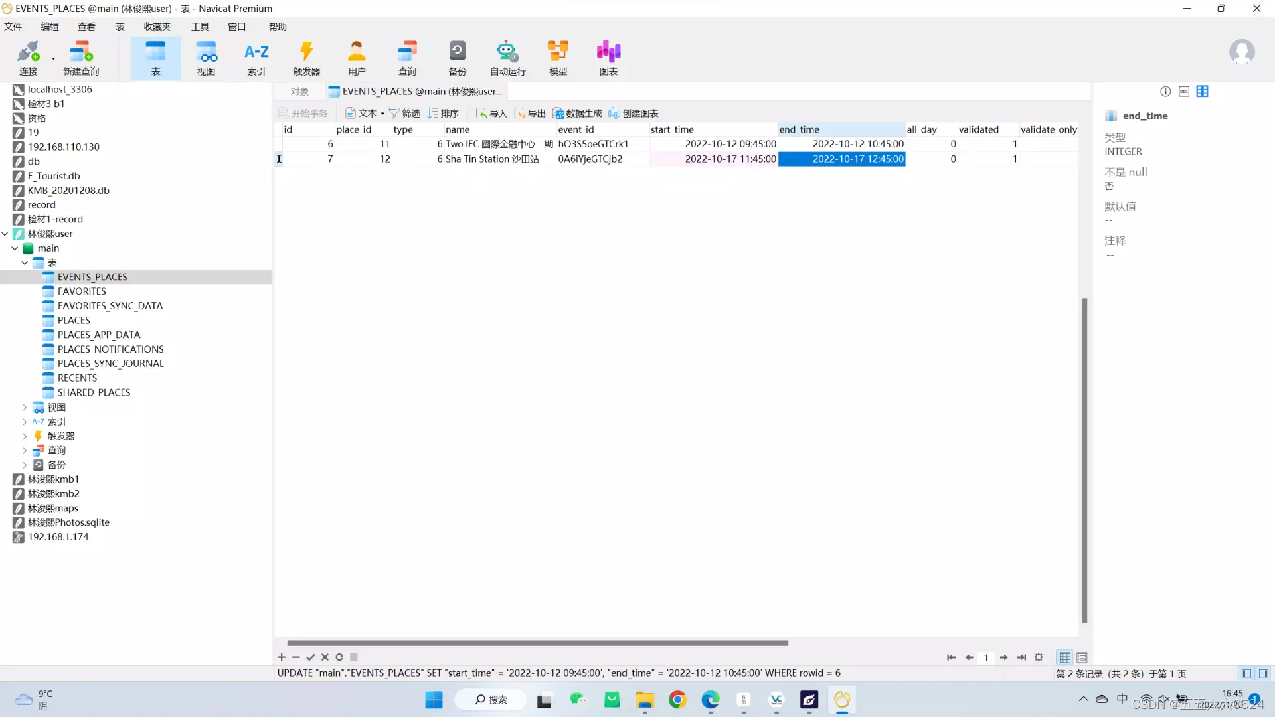
Task: Open the 工具 menu
Action: [x=200, y=27]
